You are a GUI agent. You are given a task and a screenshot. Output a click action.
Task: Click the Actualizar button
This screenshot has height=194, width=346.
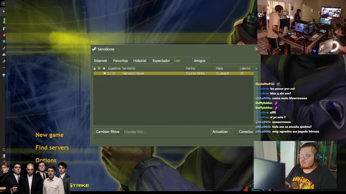click(223, 132)
